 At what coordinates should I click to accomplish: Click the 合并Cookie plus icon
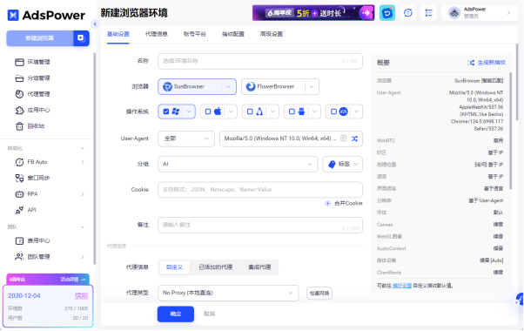(328, 203)
